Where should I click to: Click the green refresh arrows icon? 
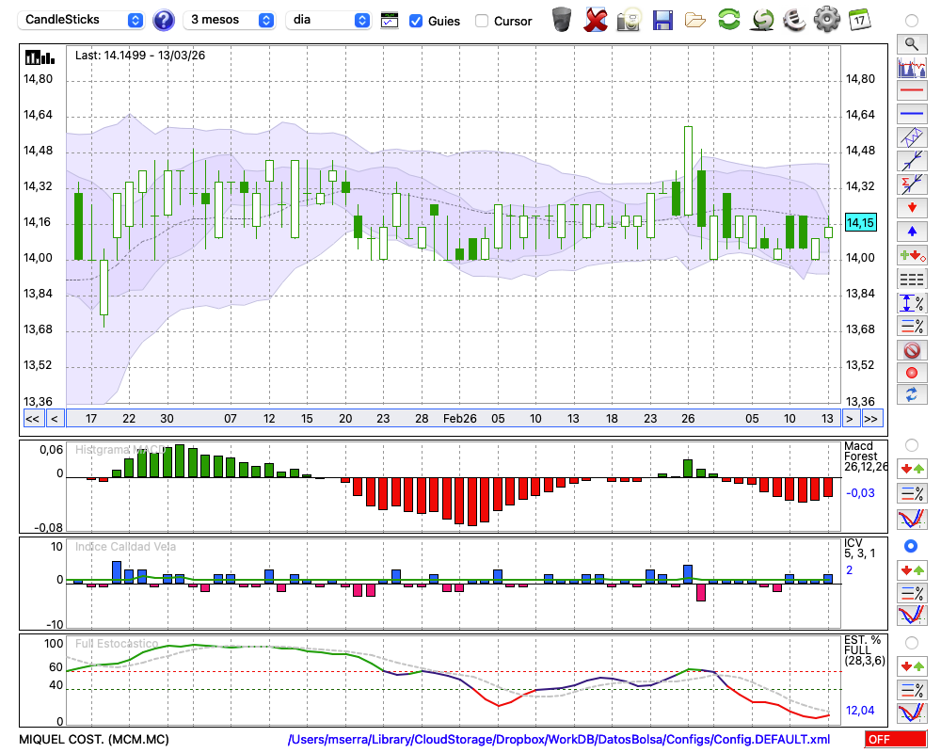pyautogui.click(x=728, y=20)
